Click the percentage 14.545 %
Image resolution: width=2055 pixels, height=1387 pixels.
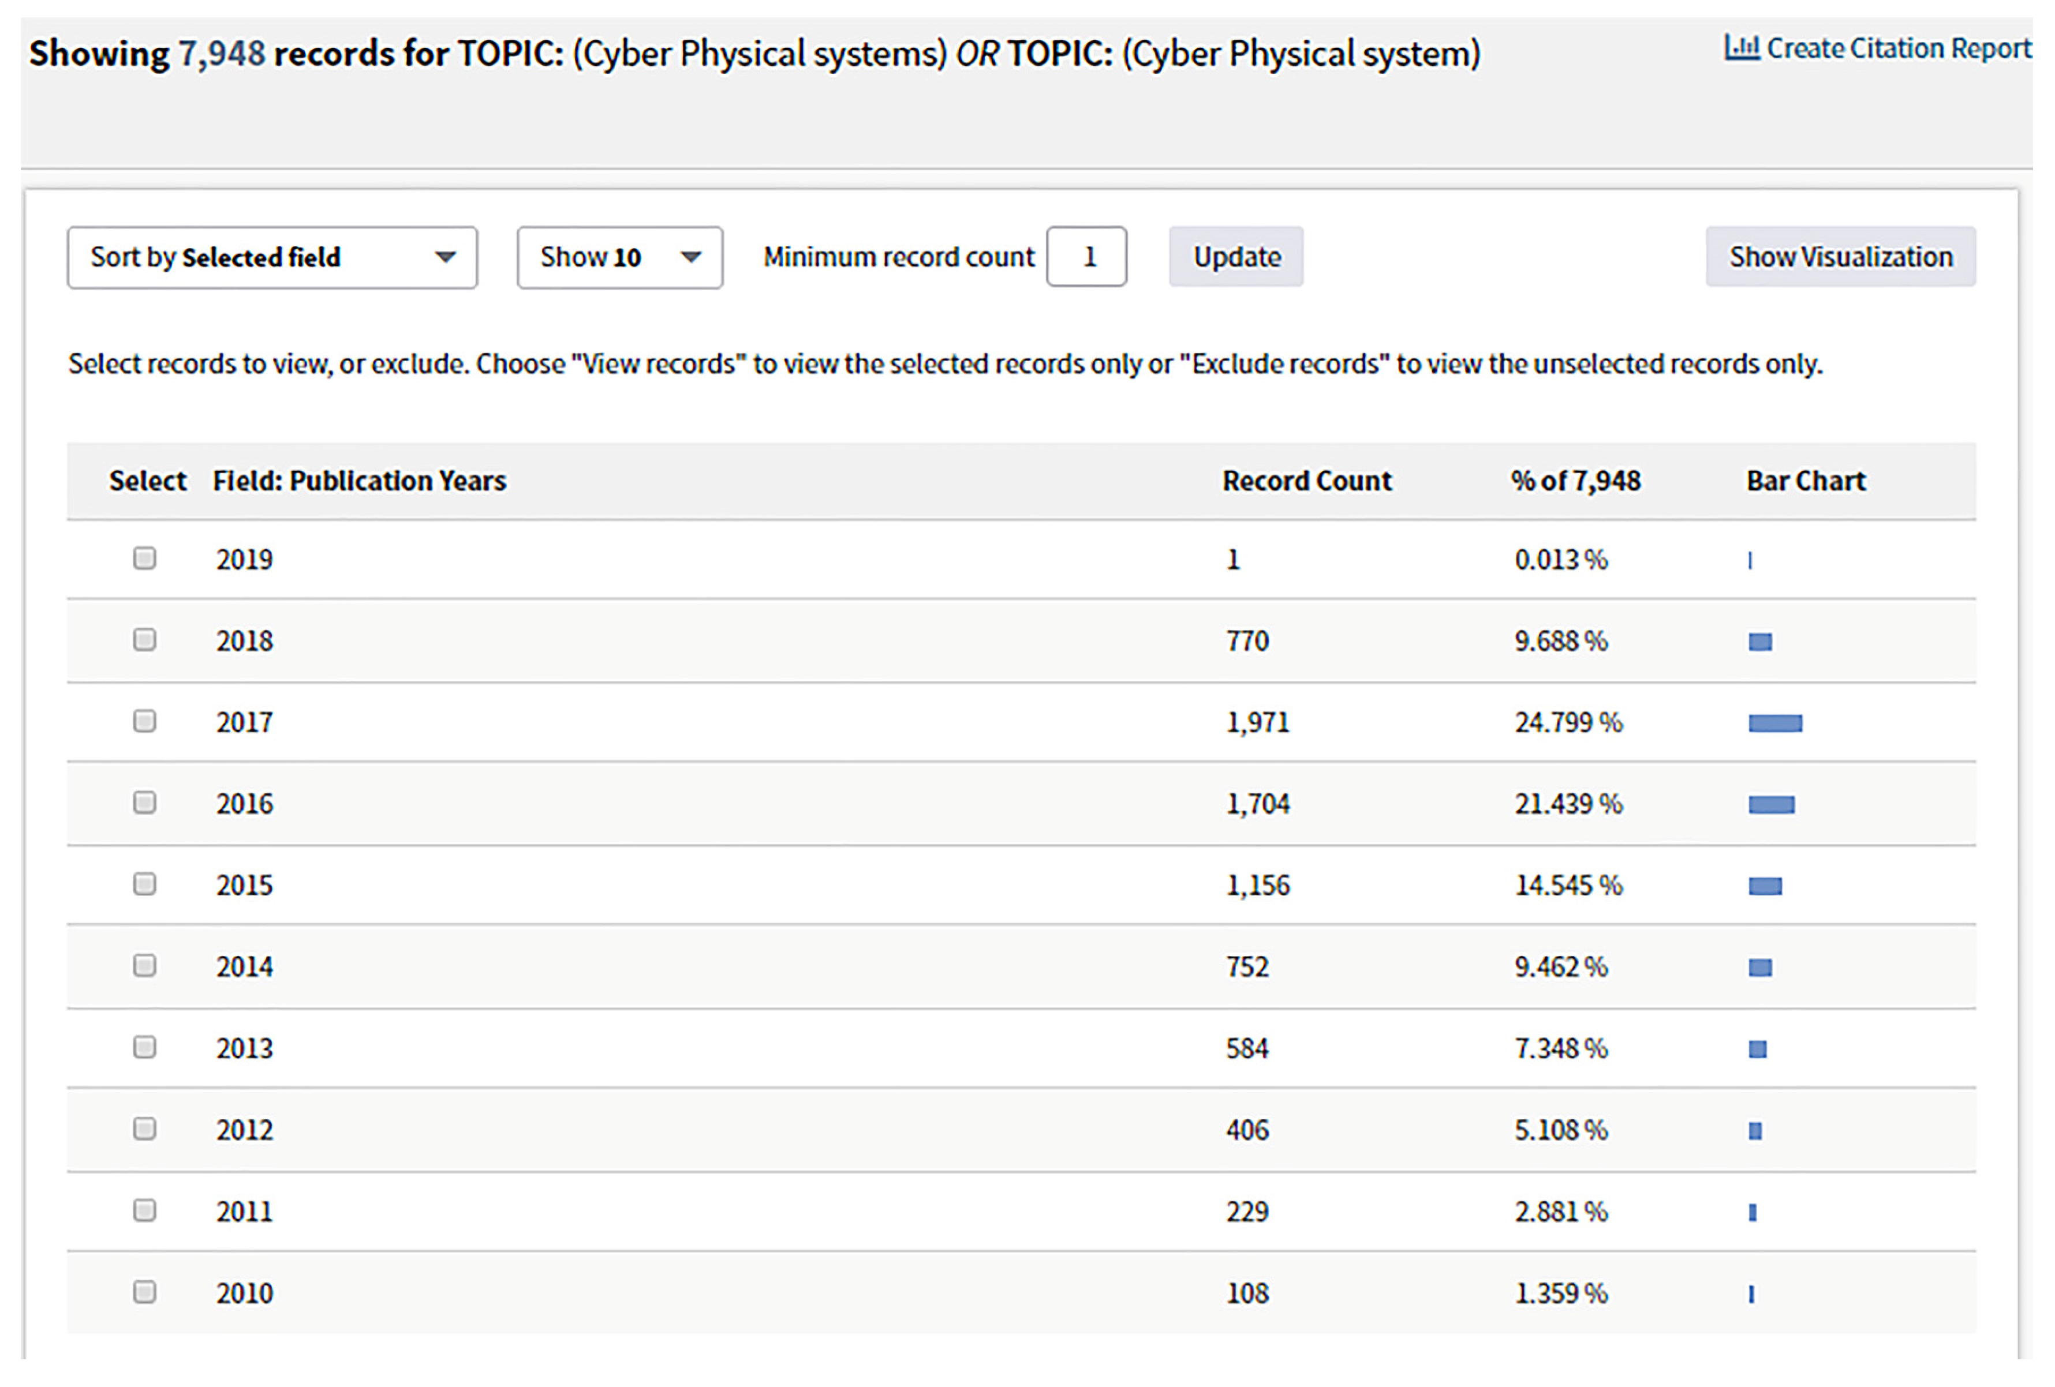click(x=1568, y=885)
